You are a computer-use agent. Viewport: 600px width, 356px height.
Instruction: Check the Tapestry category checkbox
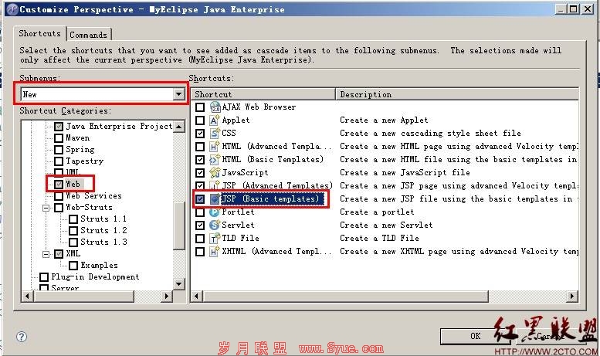(x=59, y=161)
